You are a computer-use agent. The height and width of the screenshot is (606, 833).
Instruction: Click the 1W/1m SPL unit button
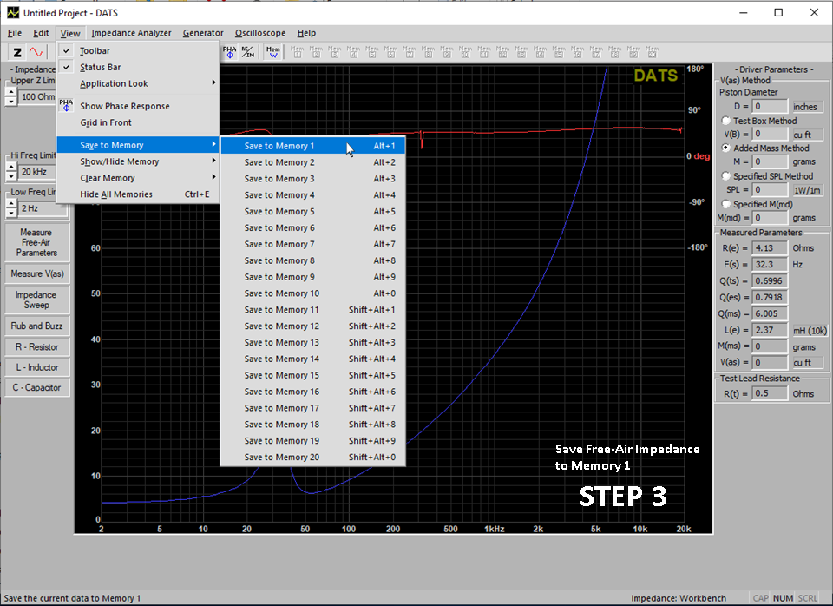807,190
